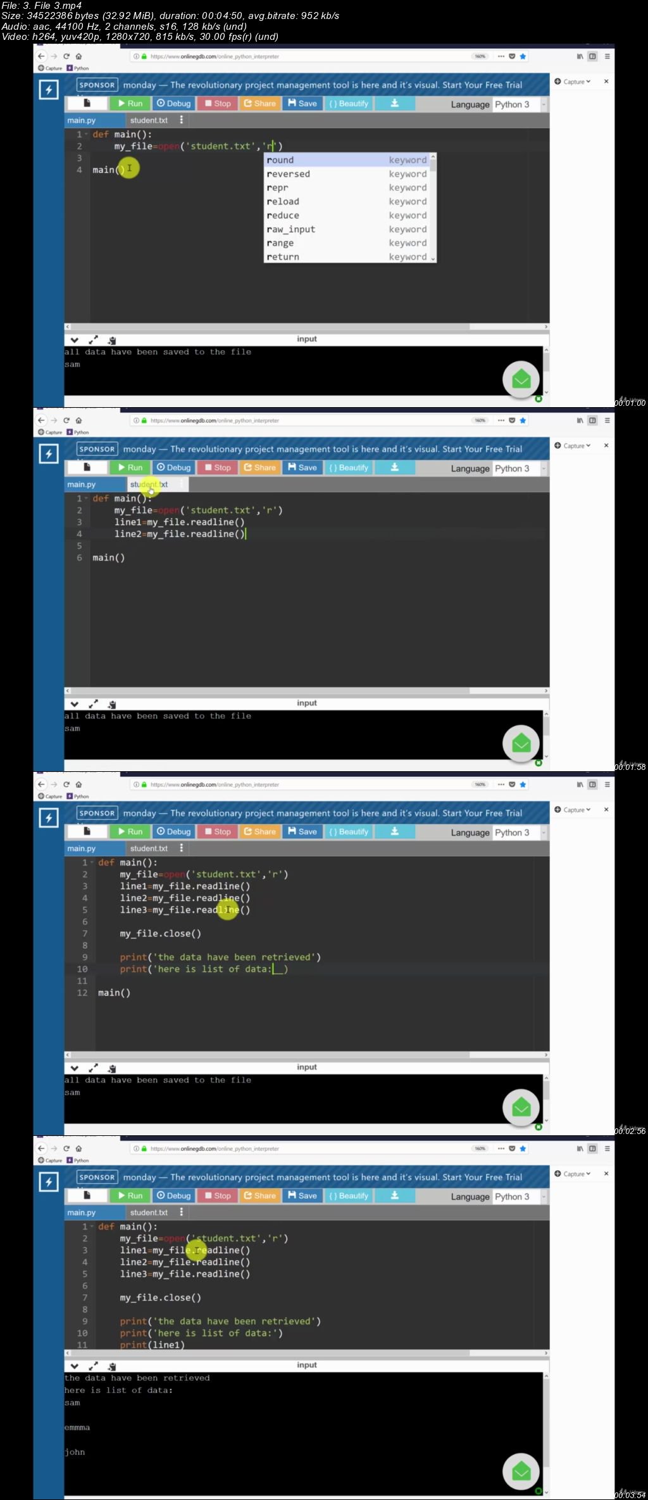Screen dimensions: 648x1500
Task: Click the 'emmma' console output in the 00:03:54 frame
Action: point(77,1427)
